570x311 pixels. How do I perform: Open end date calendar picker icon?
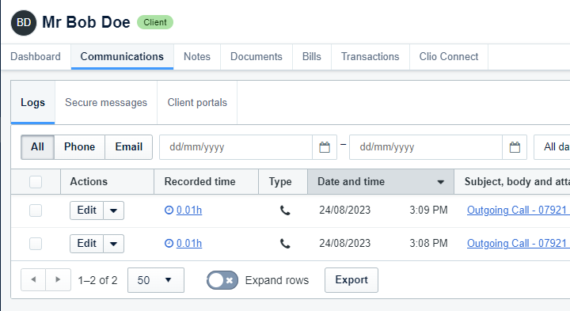pyautogui.click(x=515, y=147)
